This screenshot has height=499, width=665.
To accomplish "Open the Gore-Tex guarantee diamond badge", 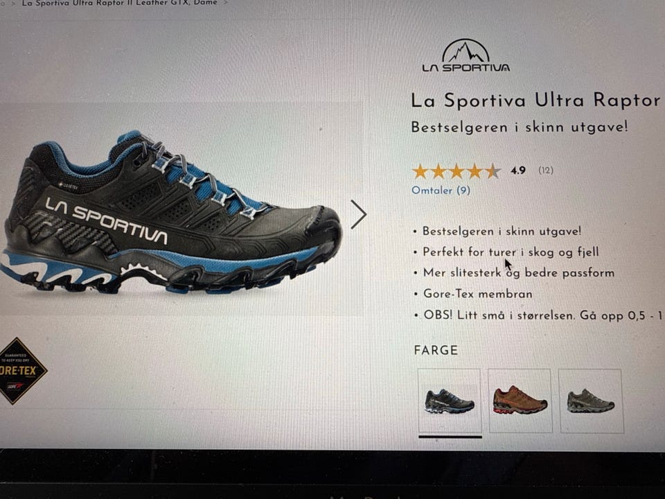I will [x=19, y=371].
